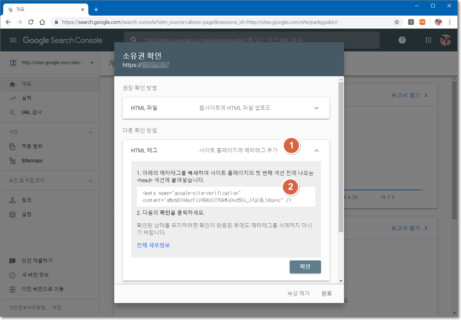Click 완료 to close the dialog
Viewport: 461px width, 320px height.
(327, 293)
